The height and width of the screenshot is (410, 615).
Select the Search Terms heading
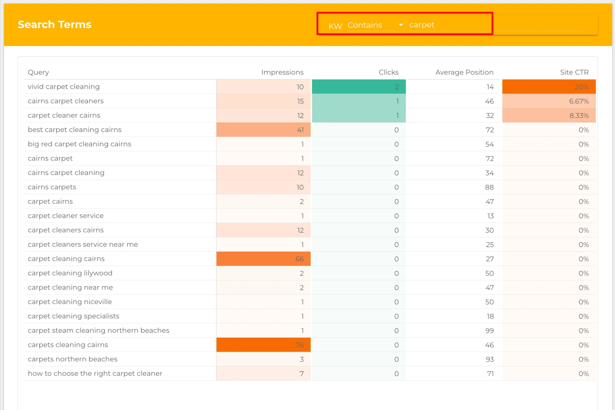54,24
